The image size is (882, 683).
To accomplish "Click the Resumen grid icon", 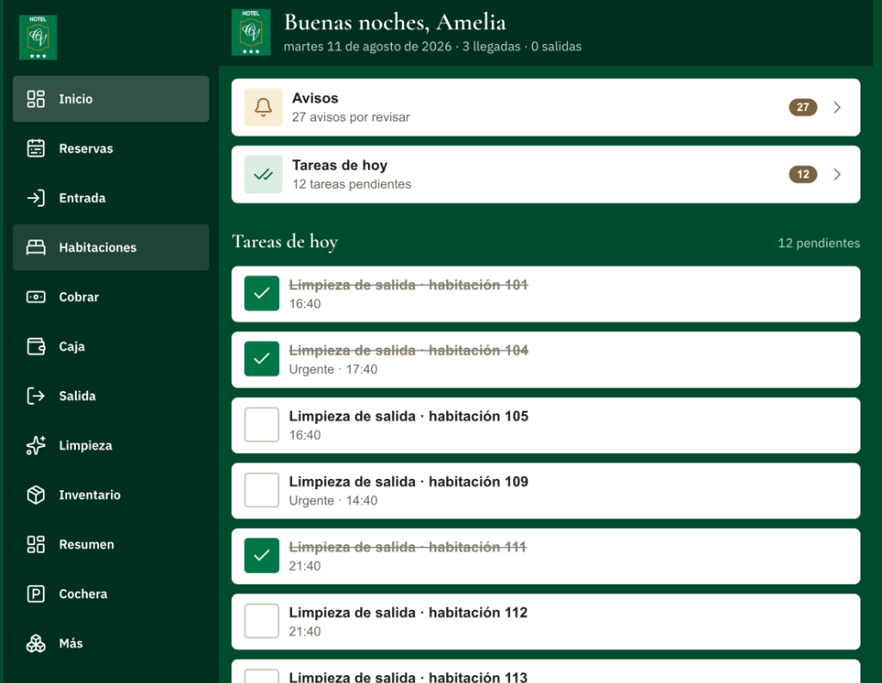I will [x=35, y=544].
